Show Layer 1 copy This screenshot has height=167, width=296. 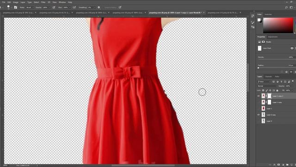tap(259, 102)
